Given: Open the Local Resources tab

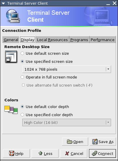Looking at the screenshot, I should [52, 40].
